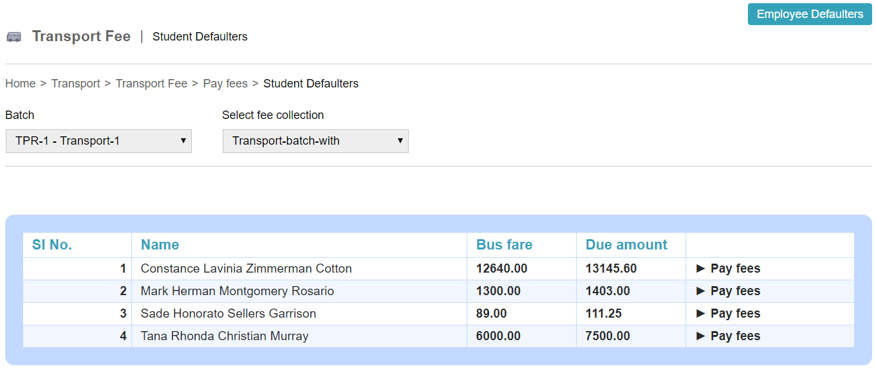This screenshot has height=371, width=876.
Task: Click the Student Defaulters breadcrumb item
Action: 311,84
